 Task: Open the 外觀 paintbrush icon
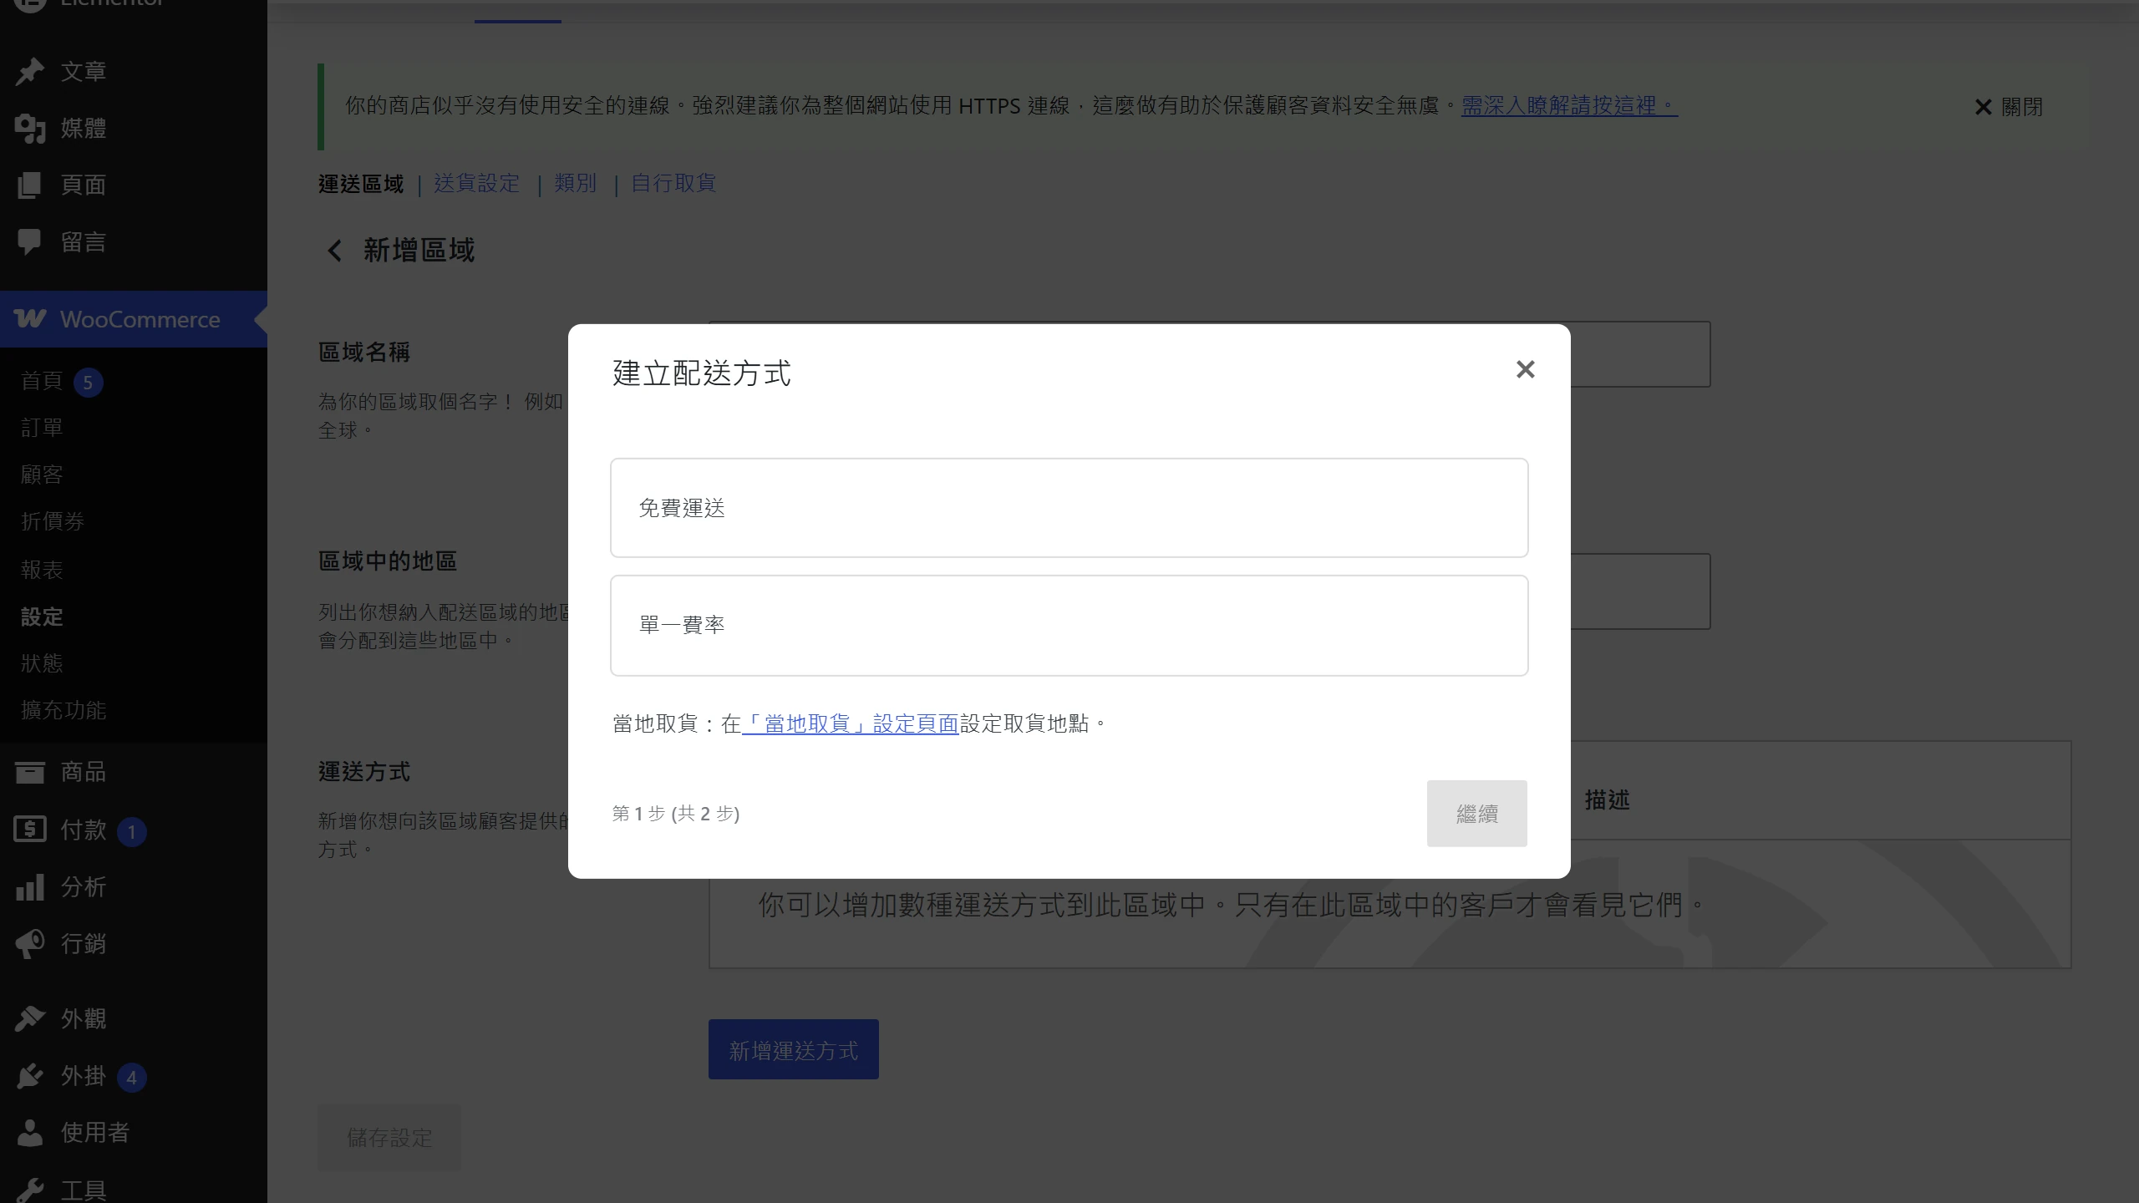click(x=30, y=1018)
